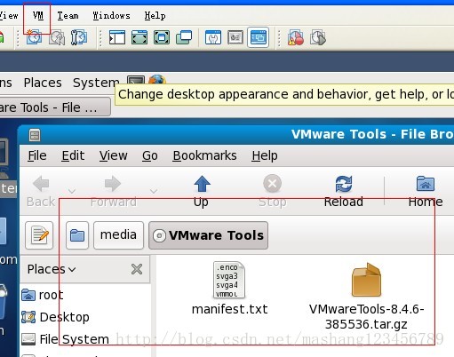This screenshot has width=454, height=357.
Task: Close the Places side pane
Action: pyautogui.click(x=137, y=269)
